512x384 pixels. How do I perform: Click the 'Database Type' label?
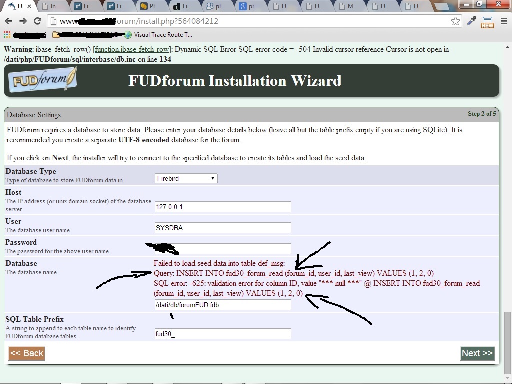pyautogui.click(x=31, y=171)
